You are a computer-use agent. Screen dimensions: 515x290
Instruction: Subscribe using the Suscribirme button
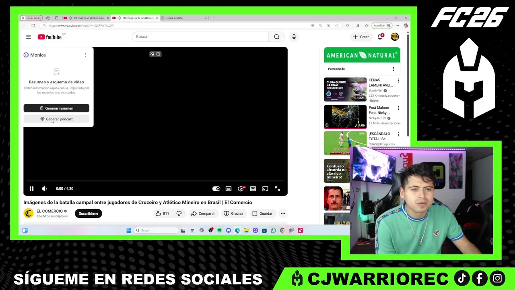[88, 213]
